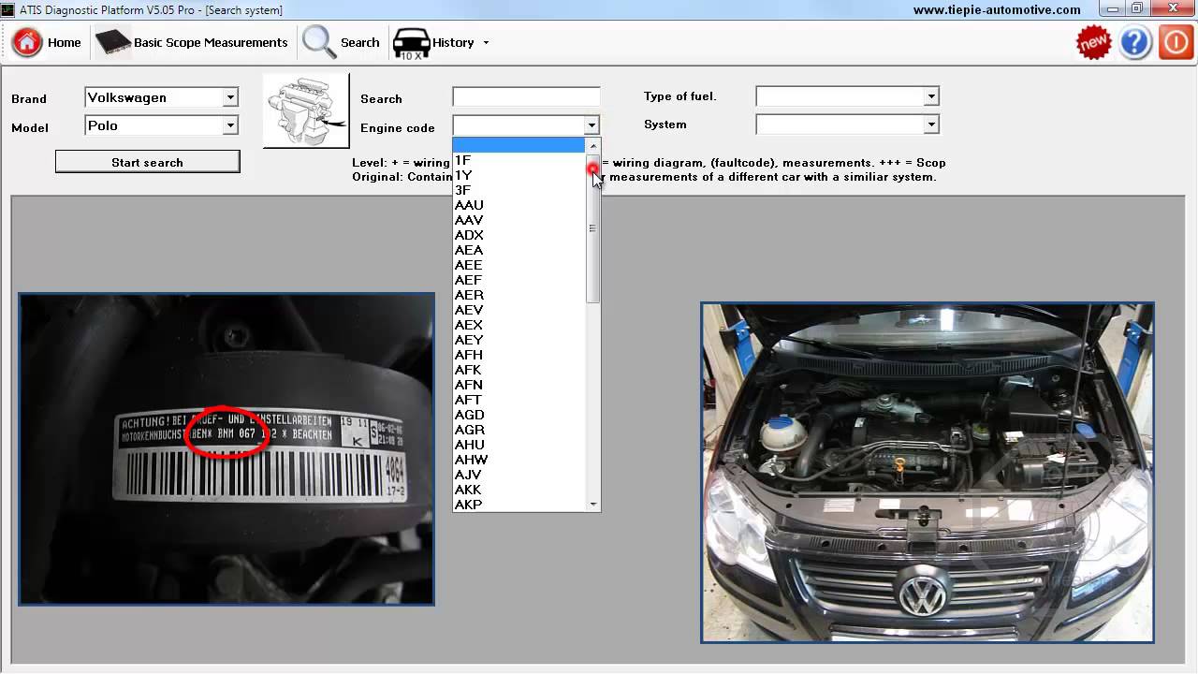The height and width of the screenshot is (674, 1198).
Task: Open the History car icon
Action: [x=412, y=43]
